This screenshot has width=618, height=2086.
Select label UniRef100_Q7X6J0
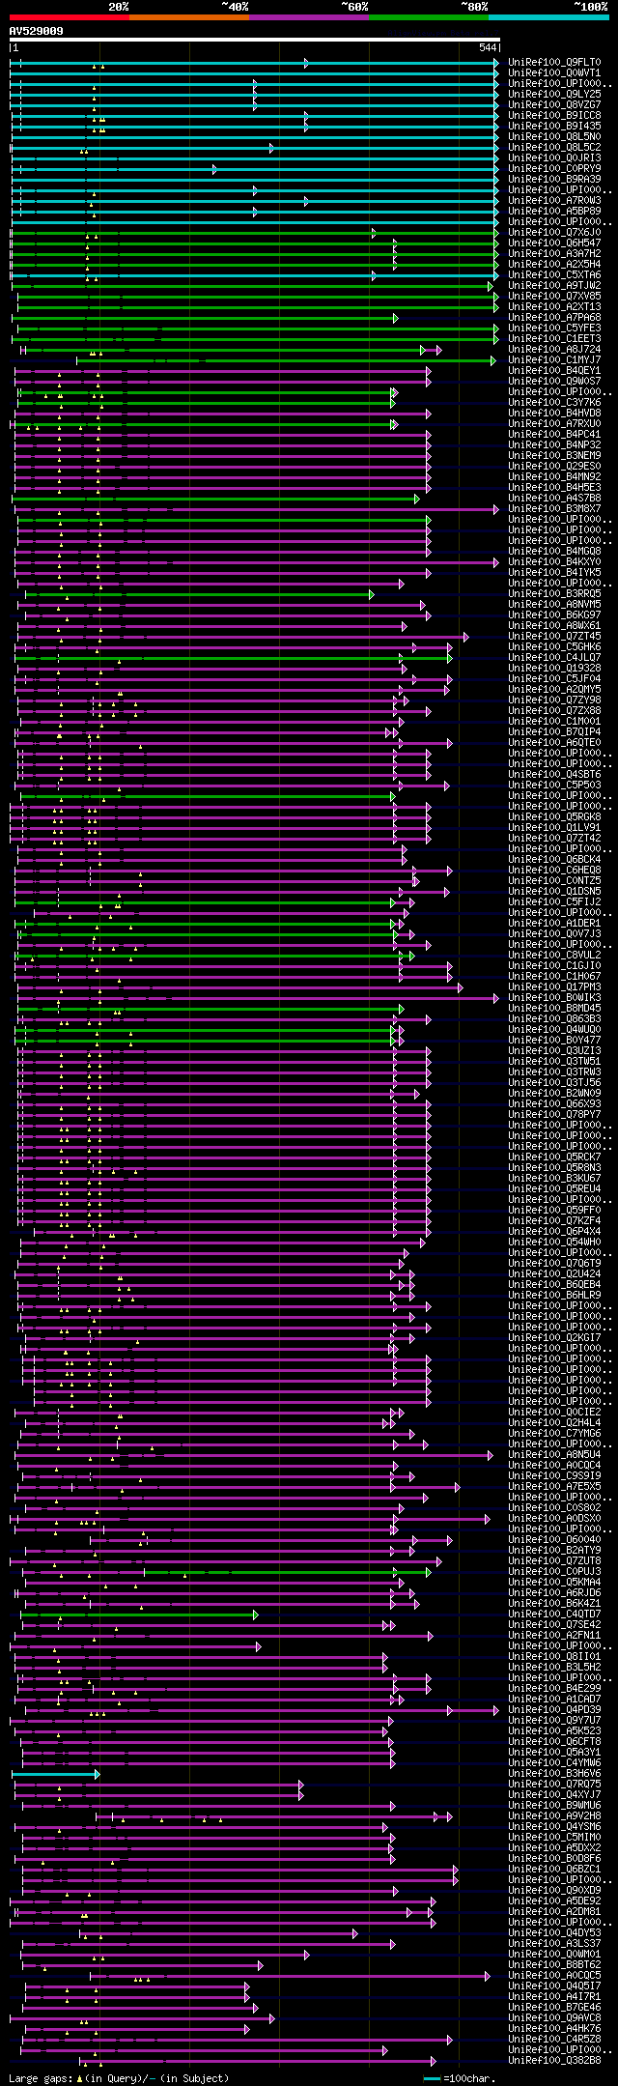554,233
